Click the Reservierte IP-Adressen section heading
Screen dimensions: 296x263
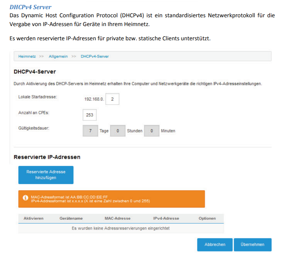[47, 157]
